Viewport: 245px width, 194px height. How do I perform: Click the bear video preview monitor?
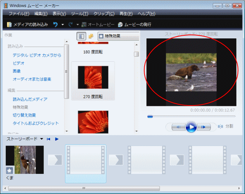pyautogui.click(x=191, y=72)
